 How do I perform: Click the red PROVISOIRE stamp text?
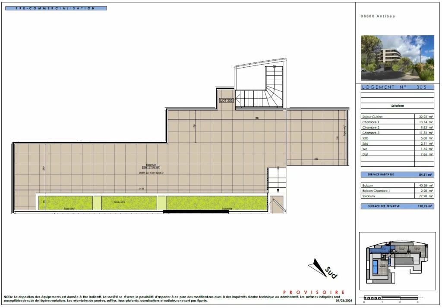point(314,292)
